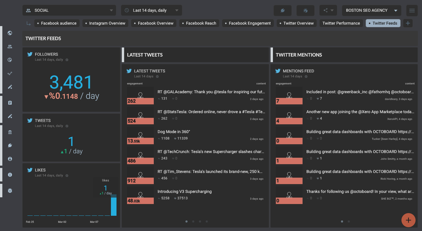Click Twitter bird icon beside LIKES
Viewport: 422px width, 231px height.
30,170
